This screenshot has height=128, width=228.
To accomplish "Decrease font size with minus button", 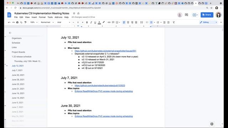I will point(73,22).
